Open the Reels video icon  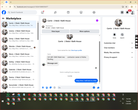coord(68,12)
